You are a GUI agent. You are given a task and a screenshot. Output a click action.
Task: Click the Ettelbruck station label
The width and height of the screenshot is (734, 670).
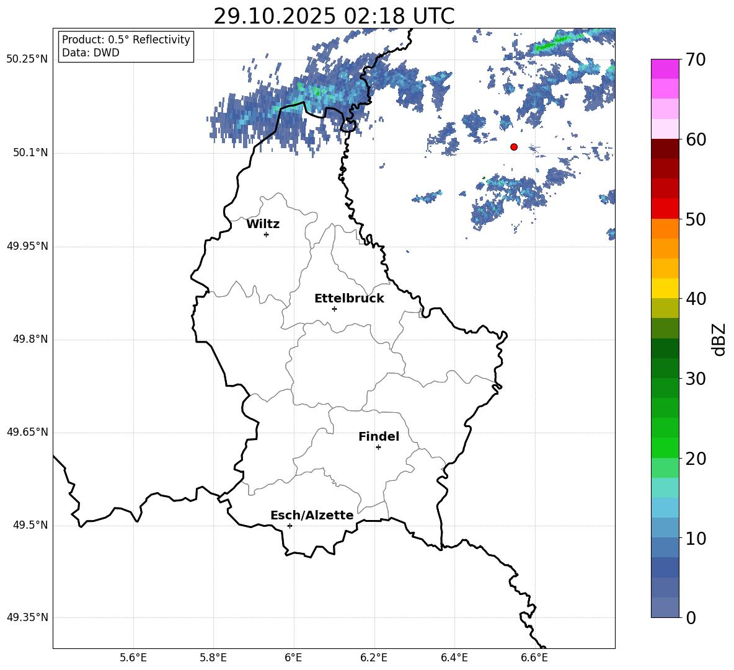coord(349,299)
